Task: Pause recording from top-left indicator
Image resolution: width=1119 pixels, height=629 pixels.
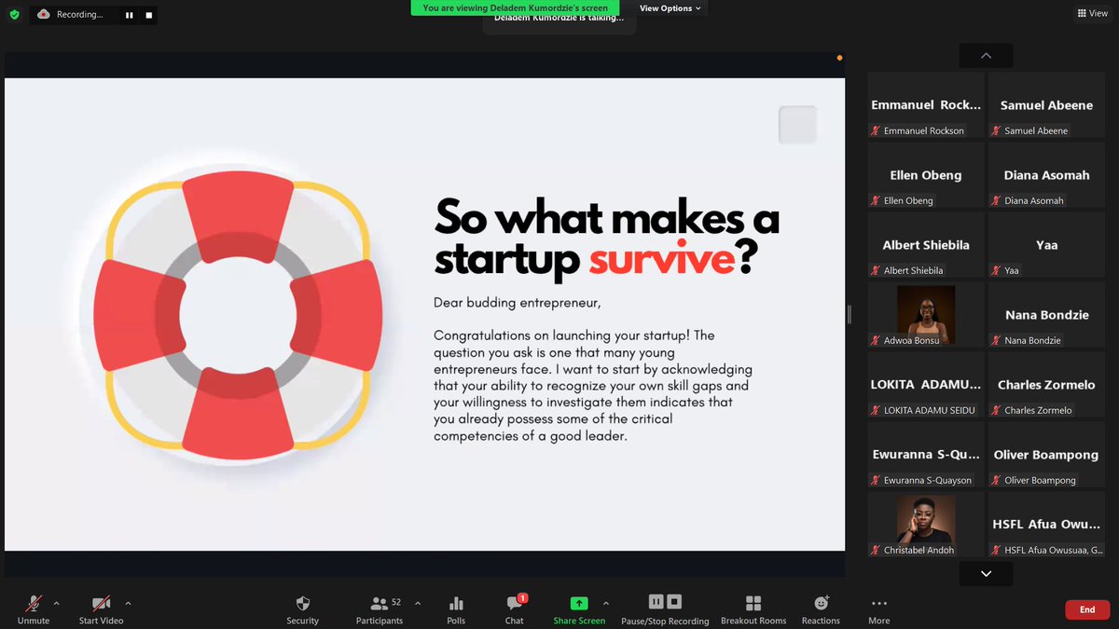Action: (x=130, y=15)
